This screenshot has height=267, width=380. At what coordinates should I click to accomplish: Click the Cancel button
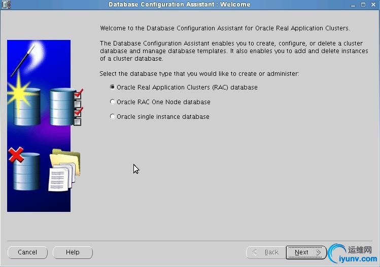click(27, 252)
